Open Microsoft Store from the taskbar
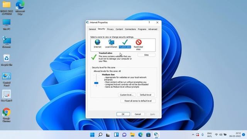 [x=148, y=135]
